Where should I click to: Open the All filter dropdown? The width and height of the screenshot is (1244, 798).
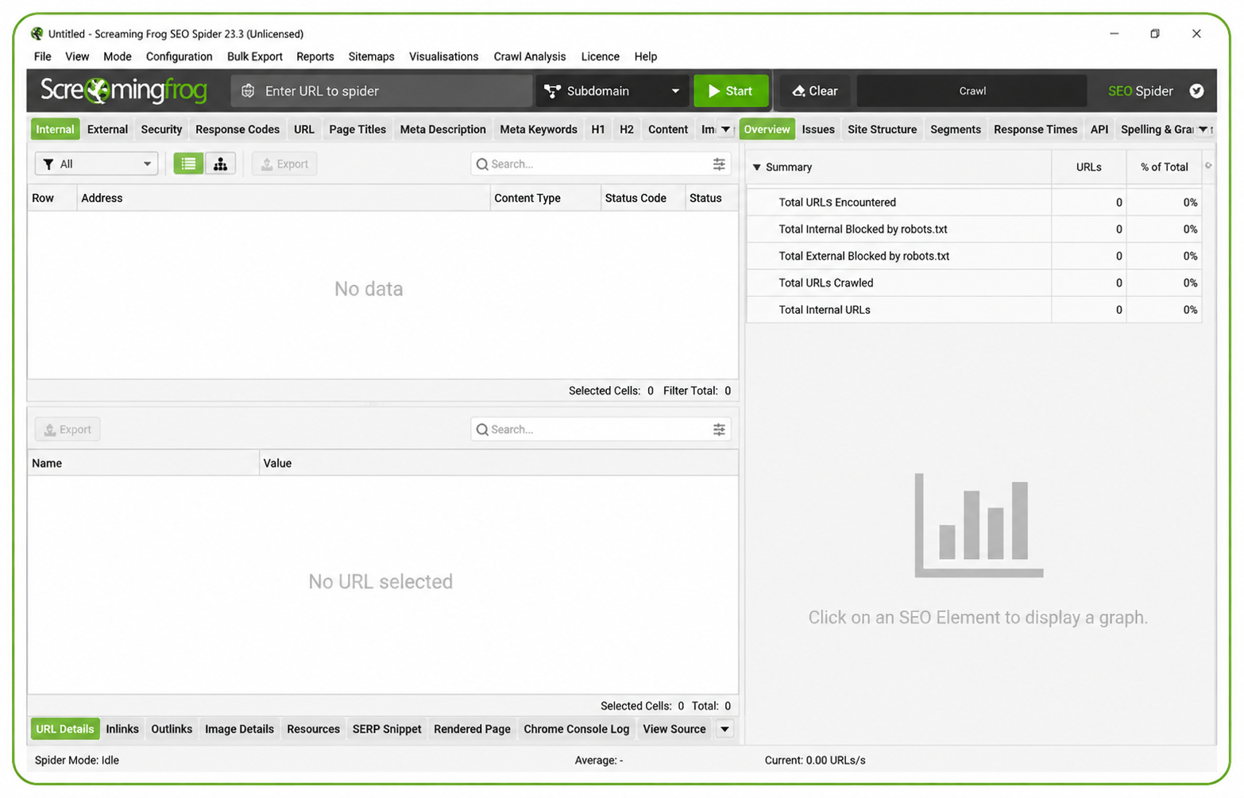click(96, 164)
